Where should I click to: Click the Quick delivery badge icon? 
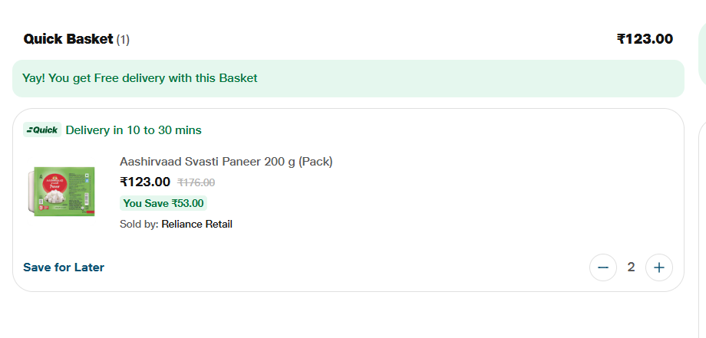click(x=42, y=130)
